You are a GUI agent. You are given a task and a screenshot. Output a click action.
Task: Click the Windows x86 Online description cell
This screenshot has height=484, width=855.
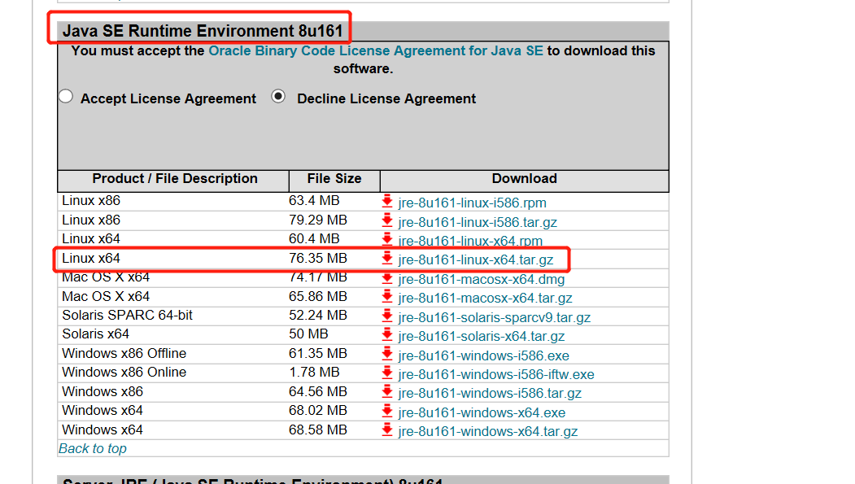click(124, 373)
